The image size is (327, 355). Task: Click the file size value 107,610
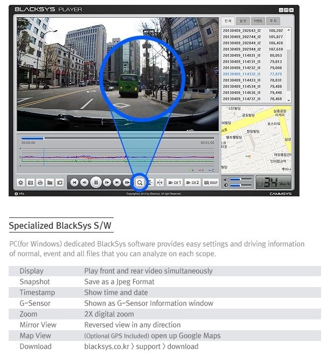[x=276, y=49]
